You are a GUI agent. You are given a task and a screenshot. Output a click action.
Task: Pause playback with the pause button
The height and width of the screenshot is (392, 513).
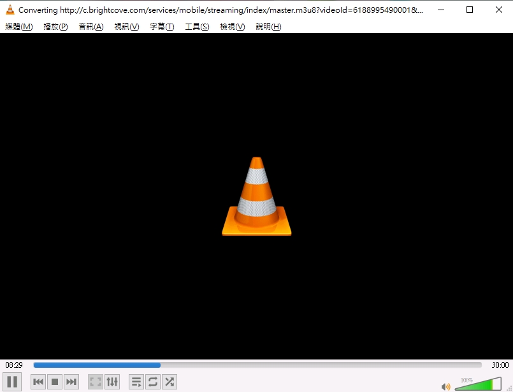coord(12,382)
